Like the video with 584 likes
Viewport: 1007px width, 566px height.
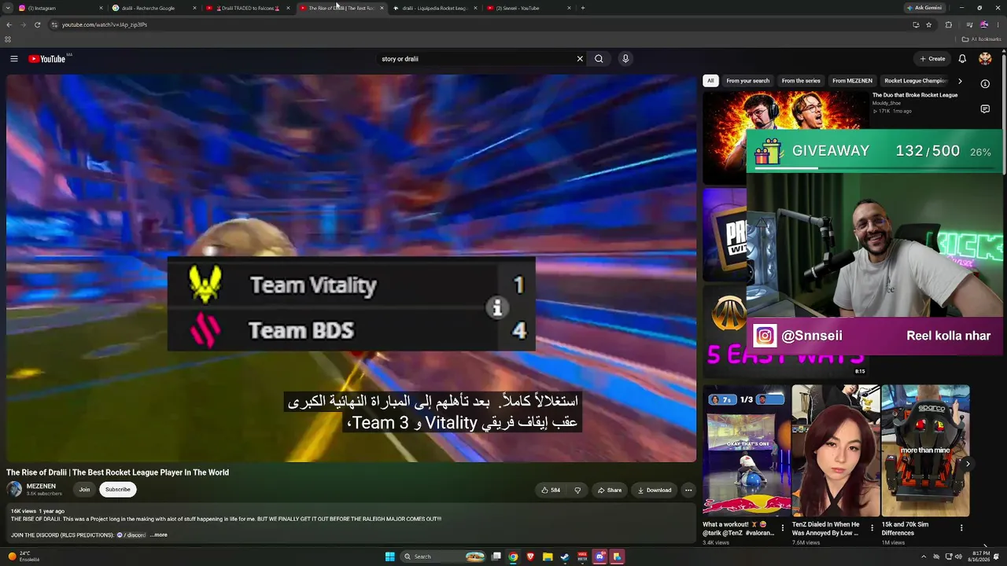point(551,490)
